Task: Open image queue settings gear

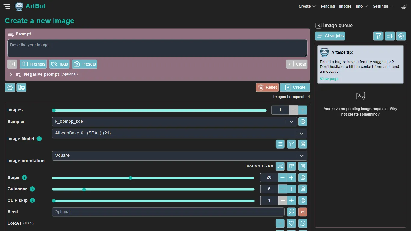Action: (x=401, y=36)
